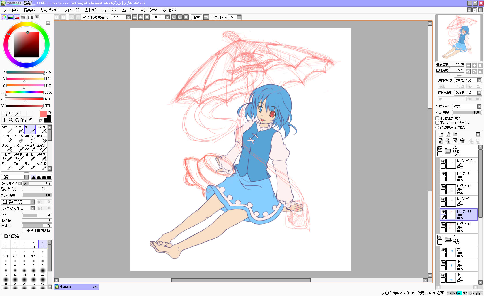This screenshot has height=296, width=484.
Task: Show the HSV sliders panel
Action: 17,17
